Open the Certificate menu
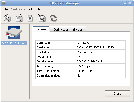Image resolution: width=134 pixels, height=102 pixels. (18, 9)
